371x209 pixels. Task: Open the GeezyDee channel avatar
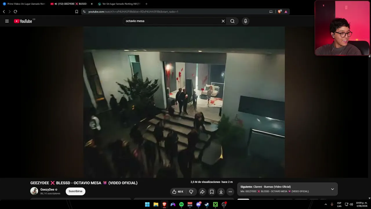coord(34,191)
